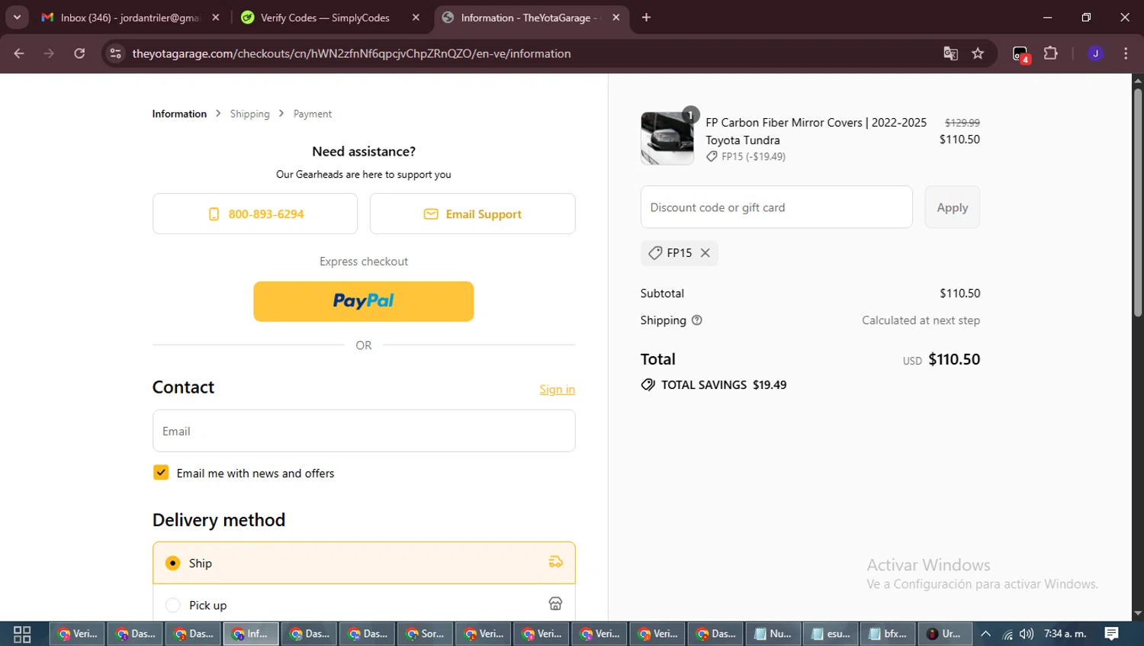
Task: Open the Windows notification center
Action: pyautogui.click(x=1112, y=634)
